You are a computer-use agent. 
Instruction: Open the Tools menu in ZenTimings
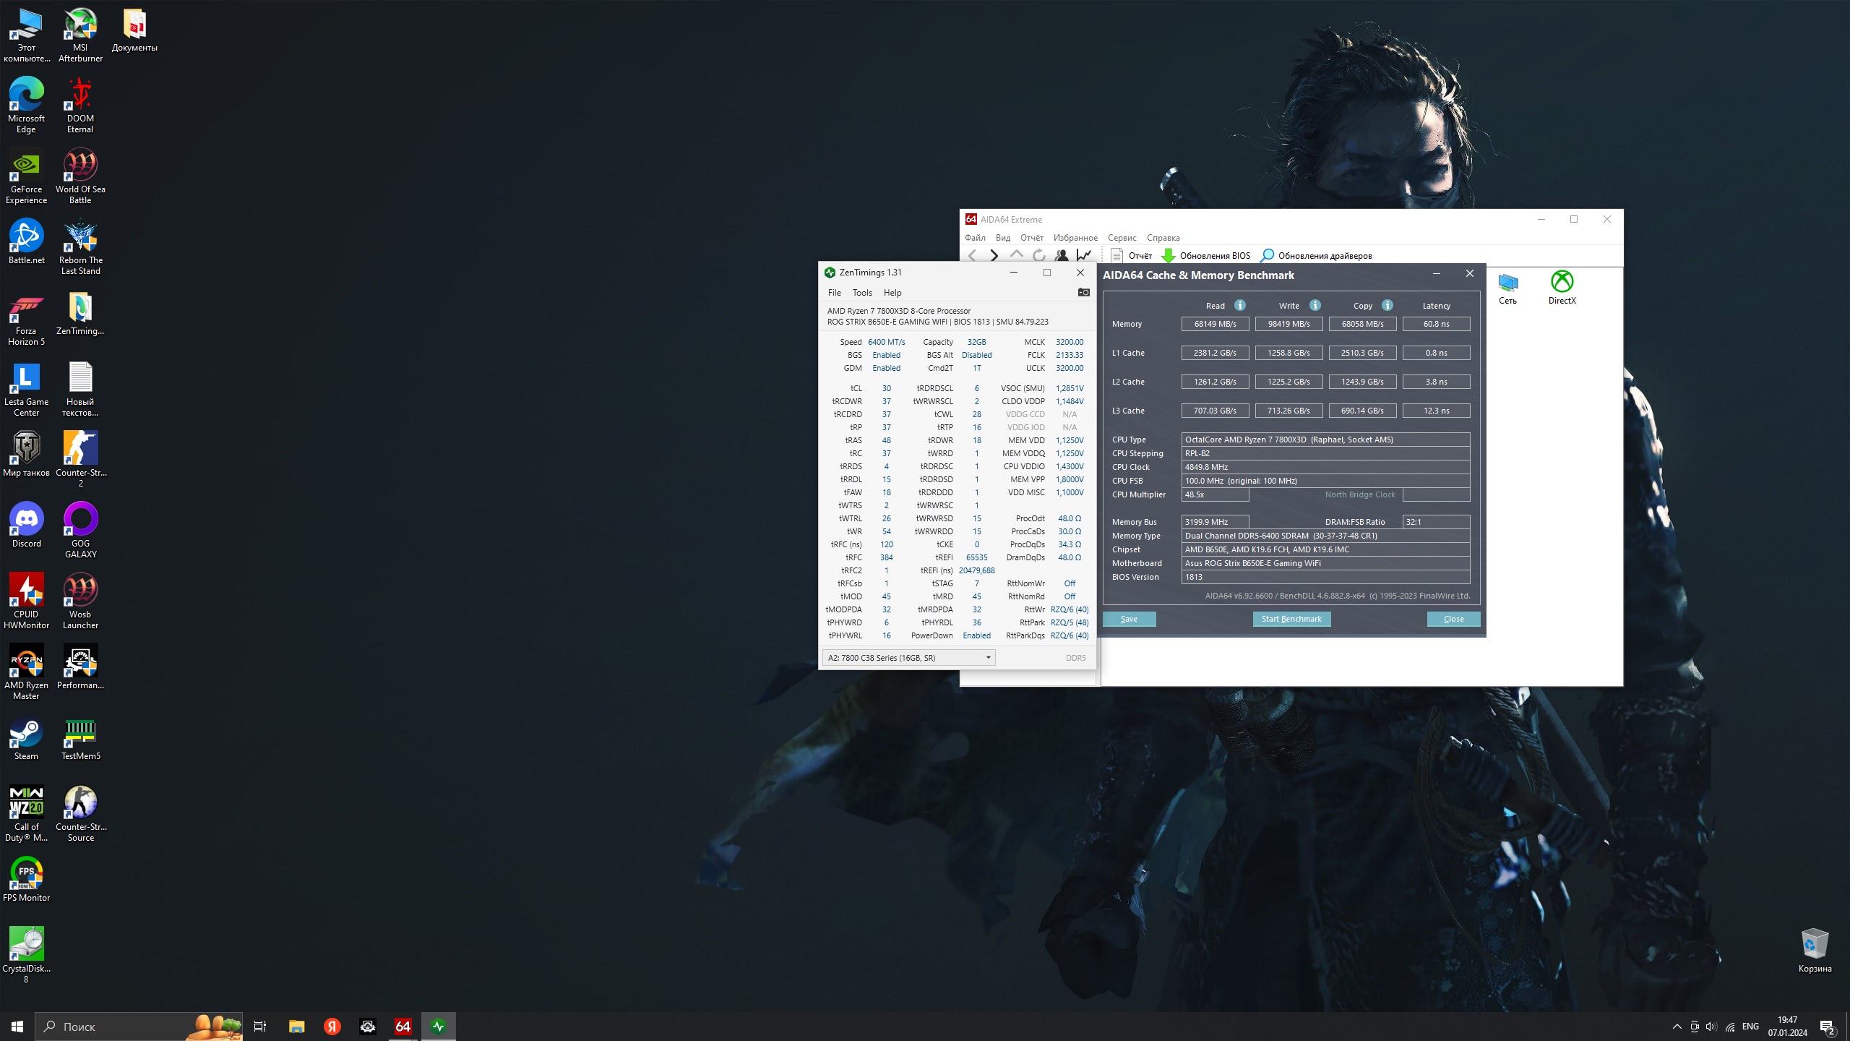861,293
